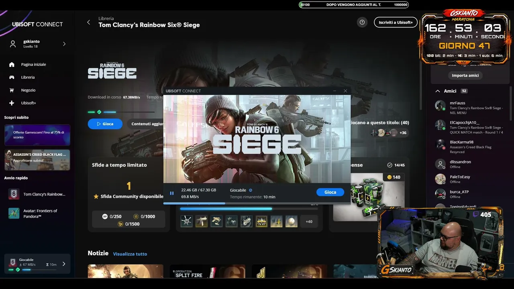Click the Rainbow Six icon in Avvio rapido
The height and width of the screenshot is (289, 514).
pos(14,194)
